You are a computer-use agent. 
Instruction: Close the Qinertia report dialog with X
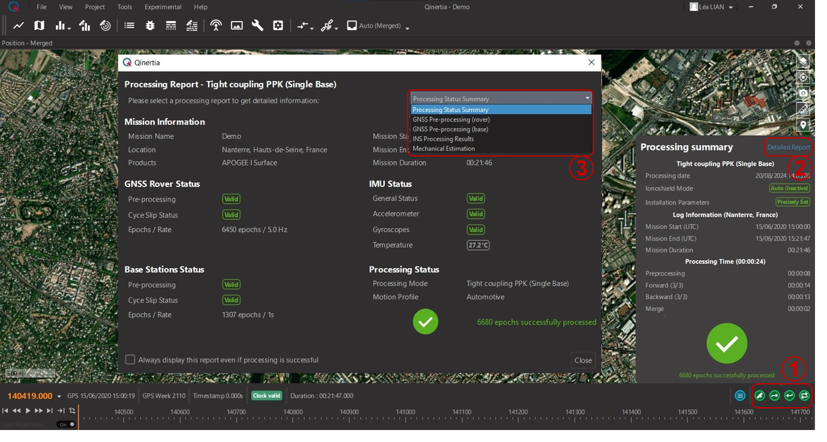(591, 62)
